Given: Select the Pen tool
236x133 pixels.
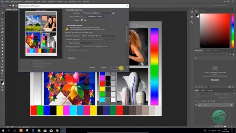Looking at the screenshot, I should click(2, 58).
